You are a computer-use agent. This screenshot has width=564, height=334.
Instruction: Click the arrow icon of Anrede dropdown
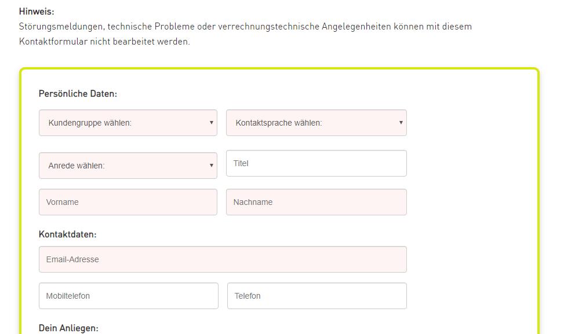click(212, 166)
